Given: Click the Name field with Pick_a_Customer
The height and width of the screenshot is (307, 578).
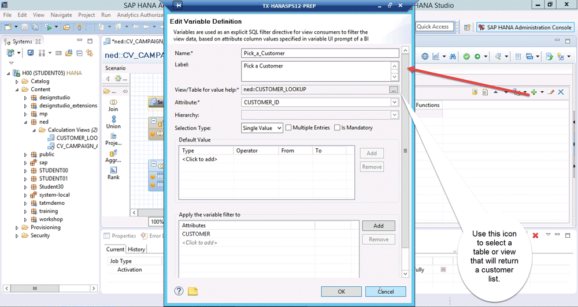Looking at the screenshot, I should click(320, 53).
